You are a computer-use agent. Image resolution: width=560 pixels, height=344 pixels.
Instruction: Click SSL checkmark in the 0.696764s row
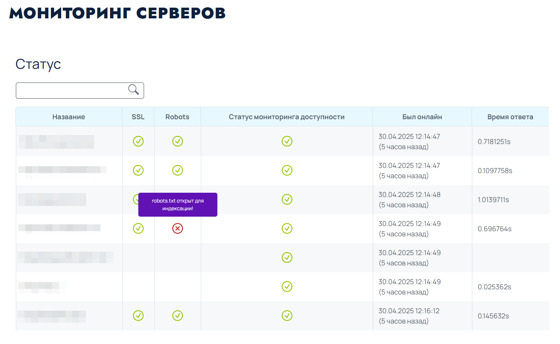click(138, 229)
